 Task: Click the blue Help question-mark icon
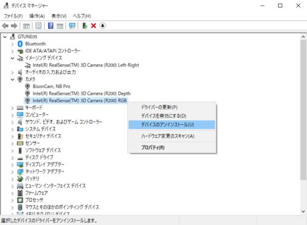click(x=50, y=26)
